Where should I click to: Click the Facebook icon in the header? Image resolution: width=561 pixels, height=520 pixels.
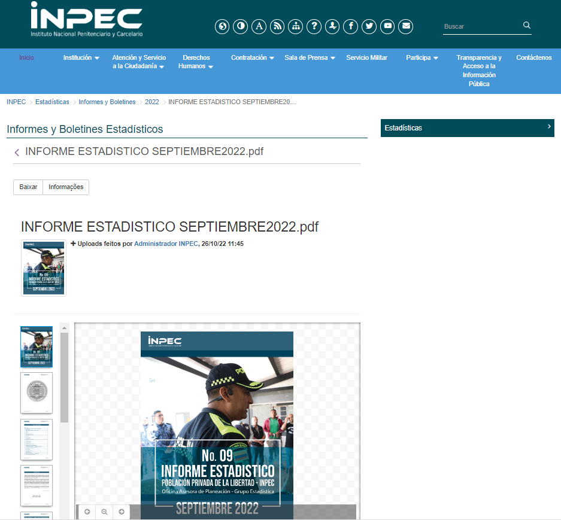(351, 26)
